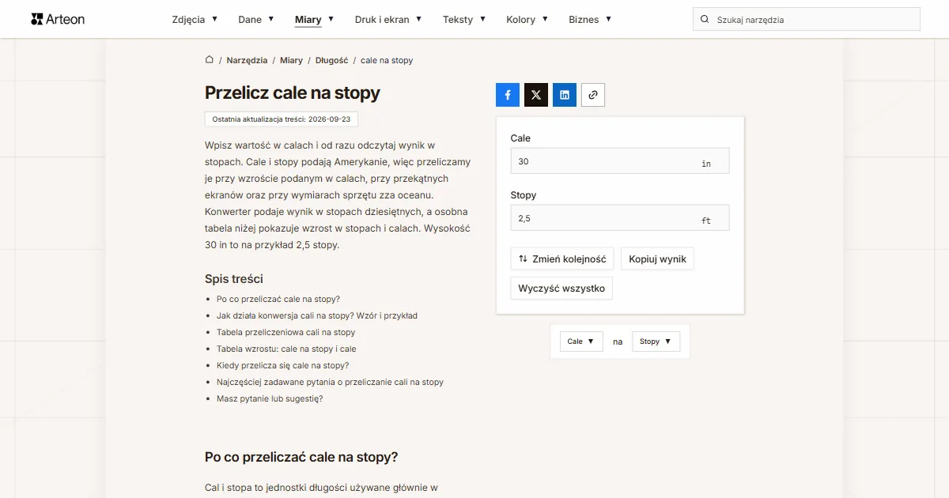Image resolution: width=949 pixels, height=498 pixels.
Task: Jump to Jak działa konwersja cali na stopy
Action: 316,315
